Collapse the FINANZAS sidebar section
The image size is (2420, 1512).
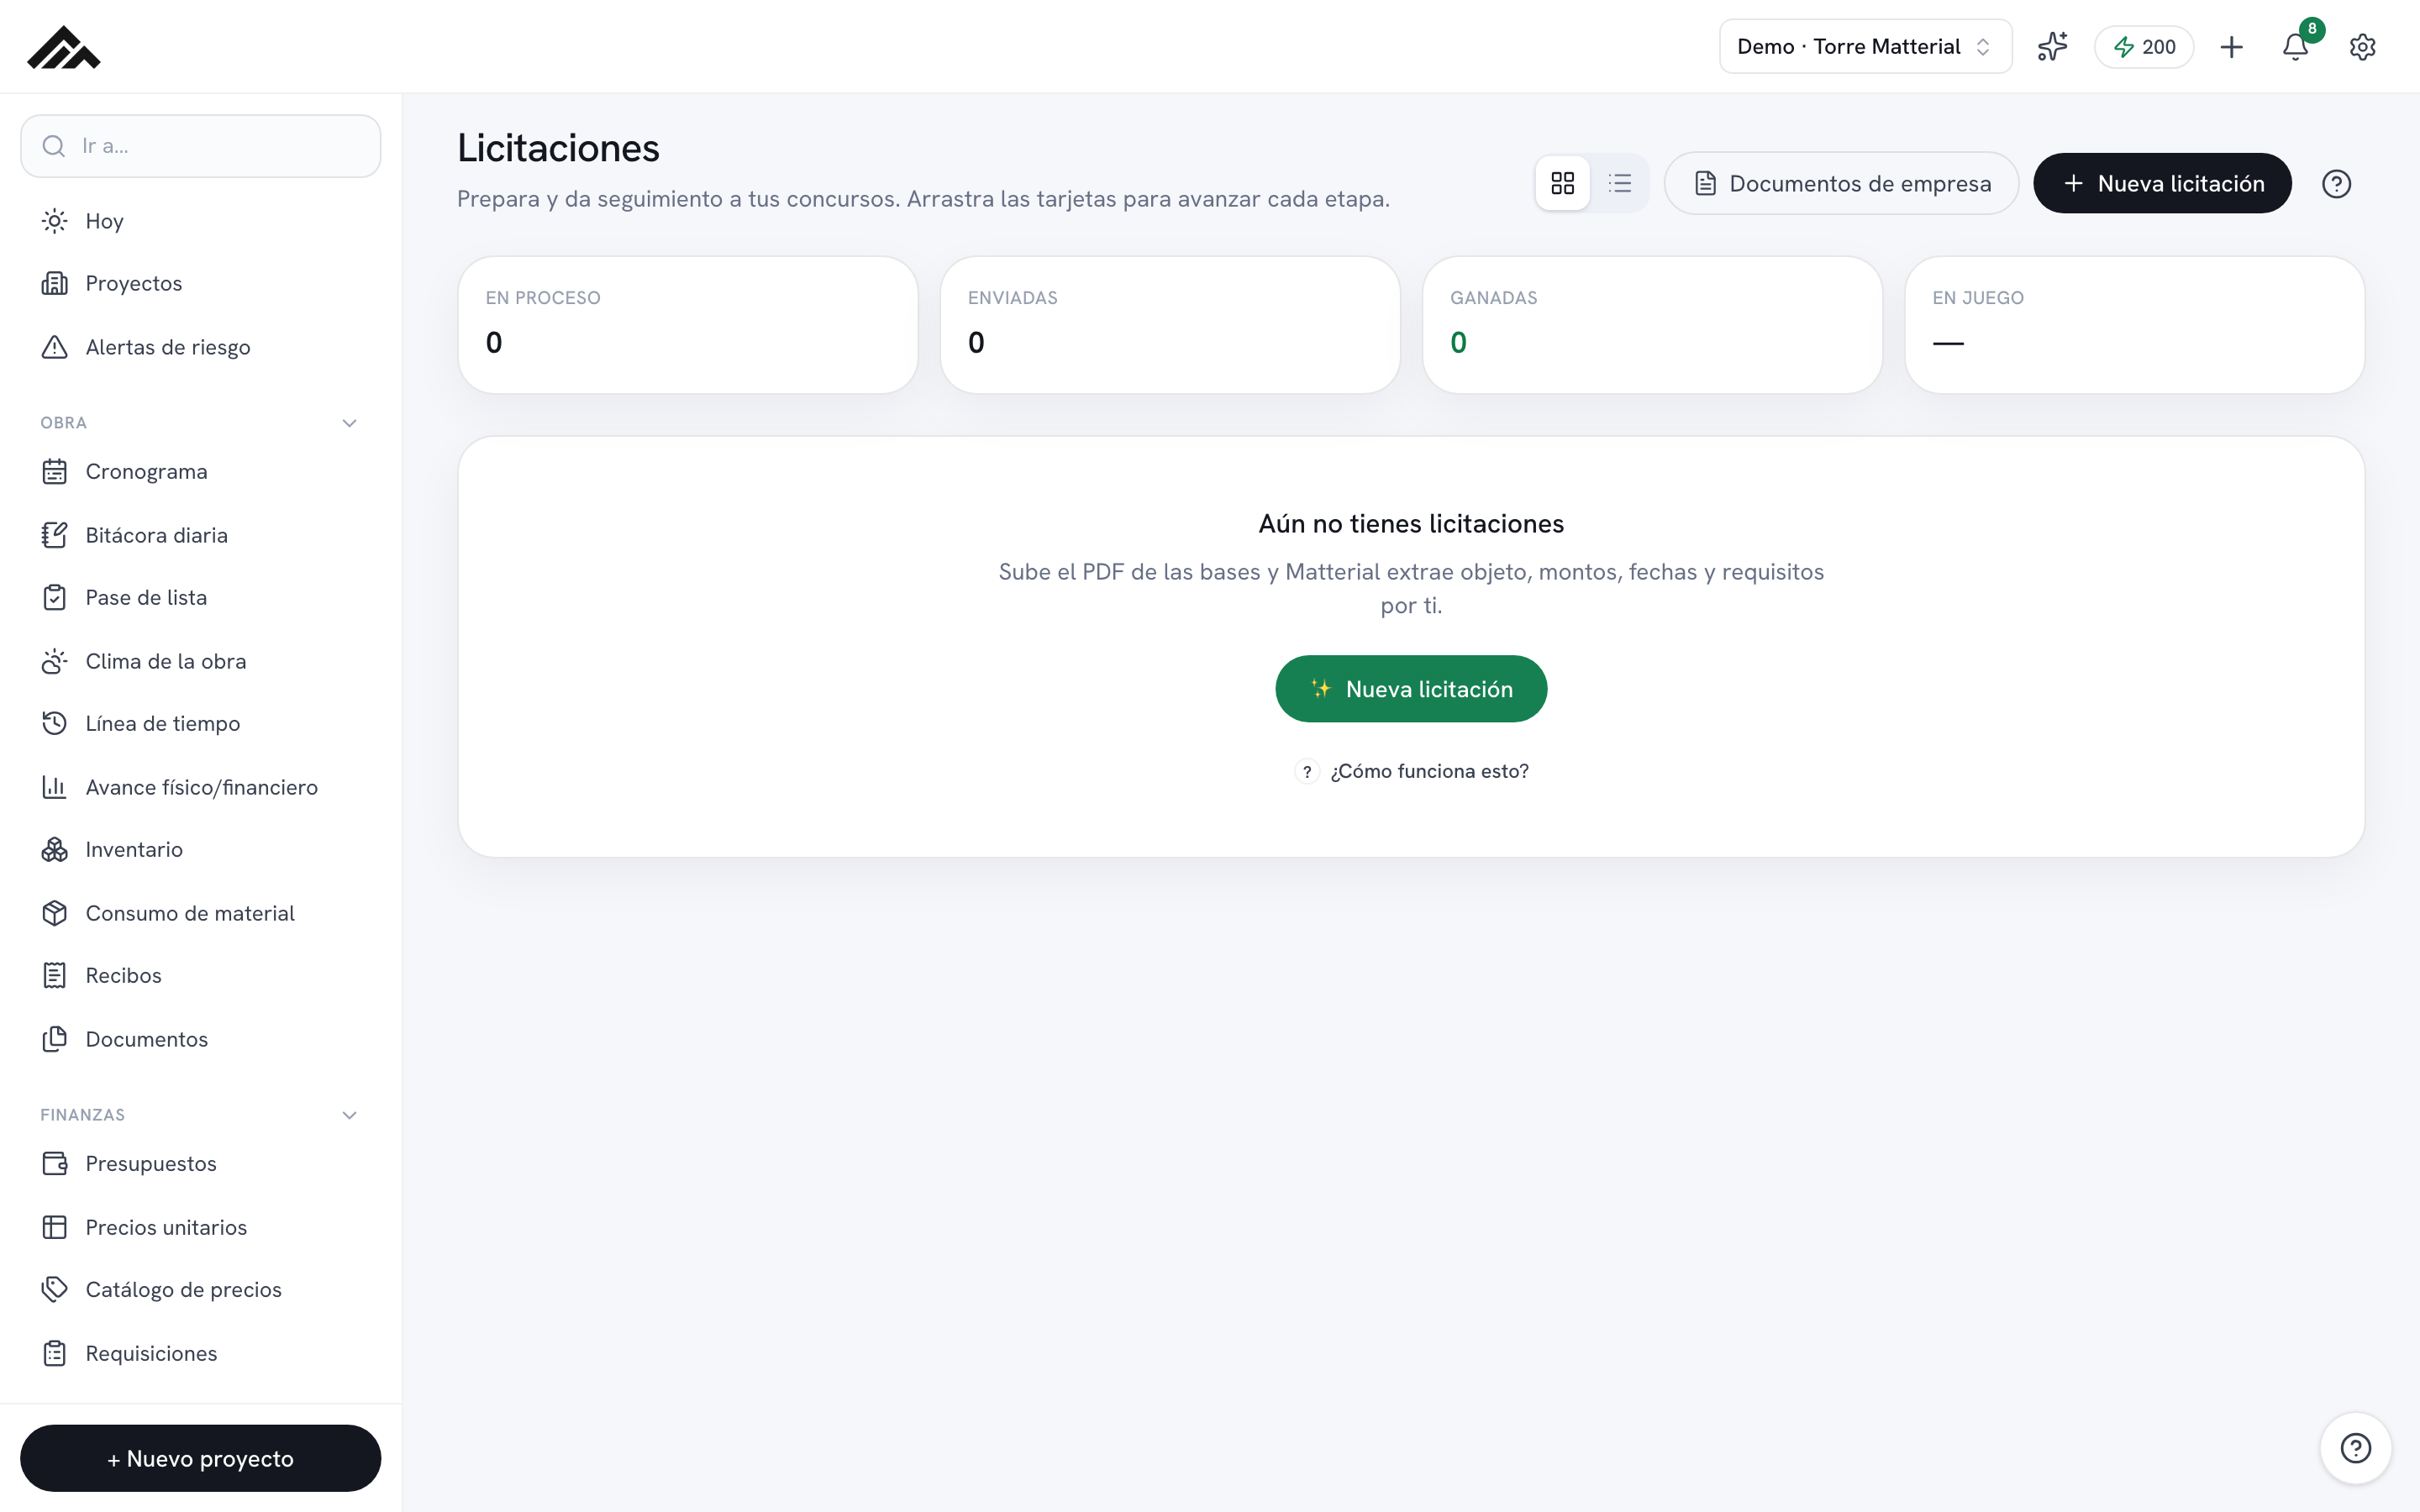pyautogui.click(x=349, y=1115)
